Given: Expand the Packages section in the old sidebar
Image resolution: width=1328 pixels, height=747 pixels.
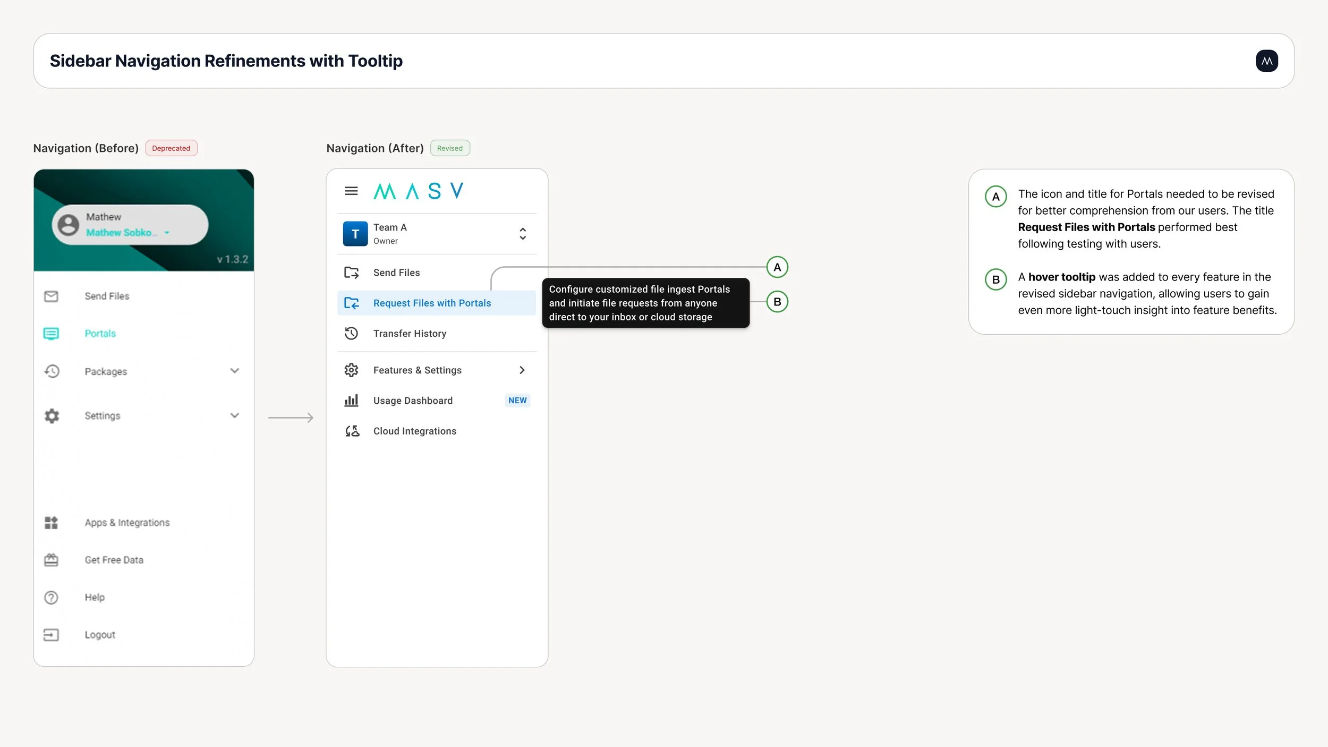Looking at the screenshot, I should pos(235,371).
